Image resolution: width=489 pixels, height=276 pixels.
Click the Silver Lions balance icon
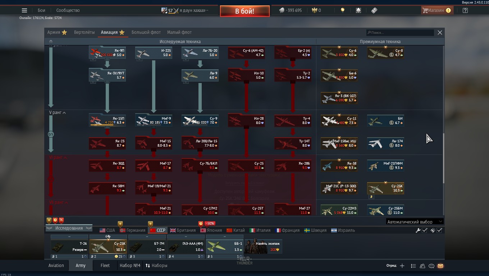pos(282,10)
